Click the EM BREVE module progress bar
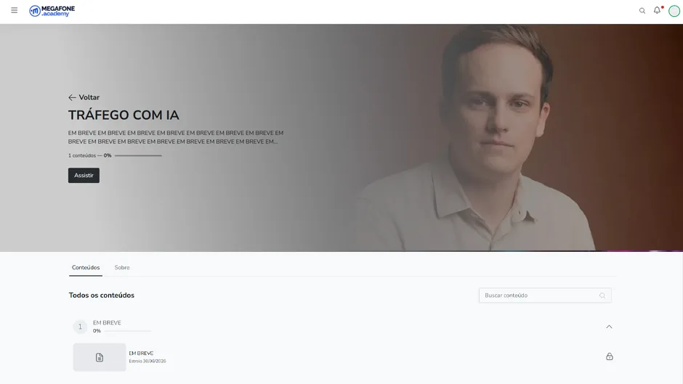This screenshot has width=683, height=384. [x=128, y=331]
